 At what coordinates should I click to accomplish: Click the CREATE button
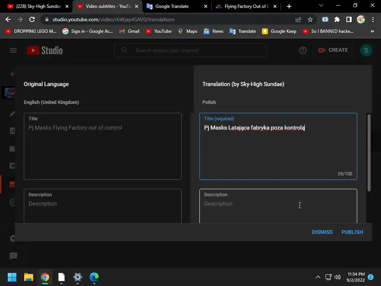(333, 50)
